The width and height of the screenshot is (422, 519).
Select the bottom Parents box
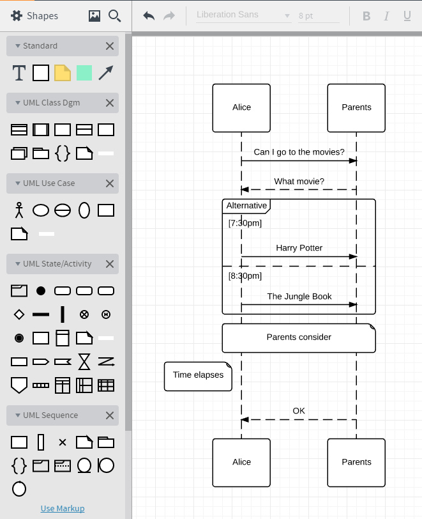[x=356, y=463]
